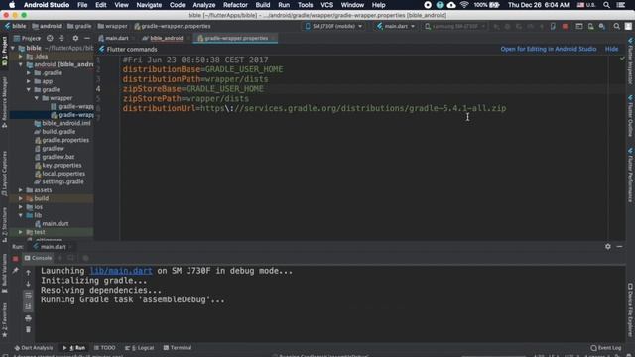Open the Flutter Inspector side tab
635x357 pixels.
coord(631,60)
